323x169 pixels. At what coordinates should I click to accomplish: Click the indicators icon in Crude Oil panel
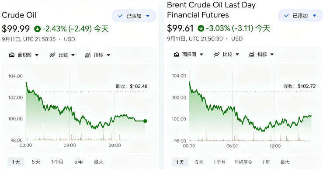pos(88,55)
